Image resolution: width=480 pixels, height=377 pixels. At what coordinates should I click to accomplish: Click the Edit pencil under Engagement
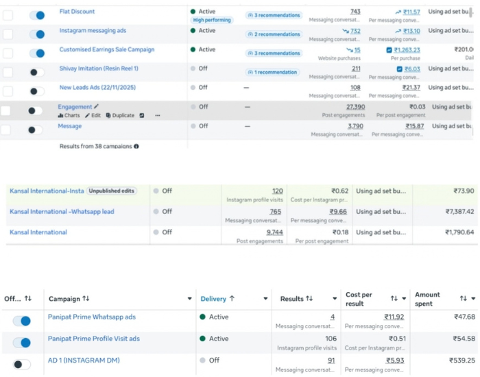tap(93, 115)
